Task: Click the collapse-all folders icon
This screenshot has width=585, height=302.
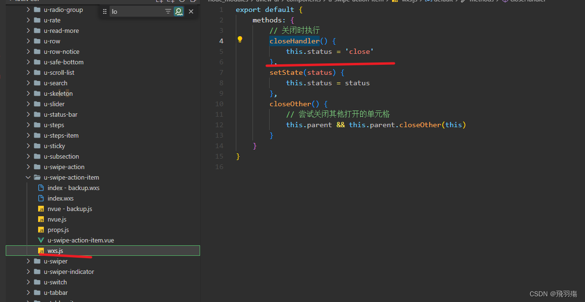Action: [x=193, y=1]
